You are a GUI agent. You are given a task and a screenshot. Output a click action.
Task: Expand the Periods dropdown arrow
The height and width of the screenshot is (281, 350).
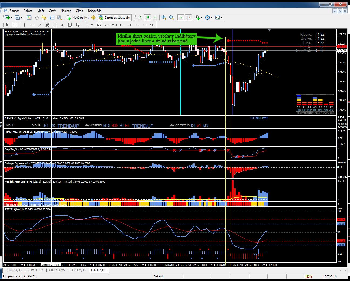pos(211,18)
